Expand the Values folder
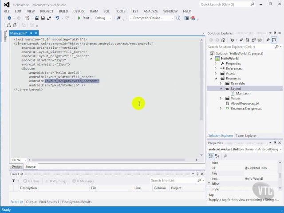Screen dimensions: 284x213 click(x=221, y=99)
